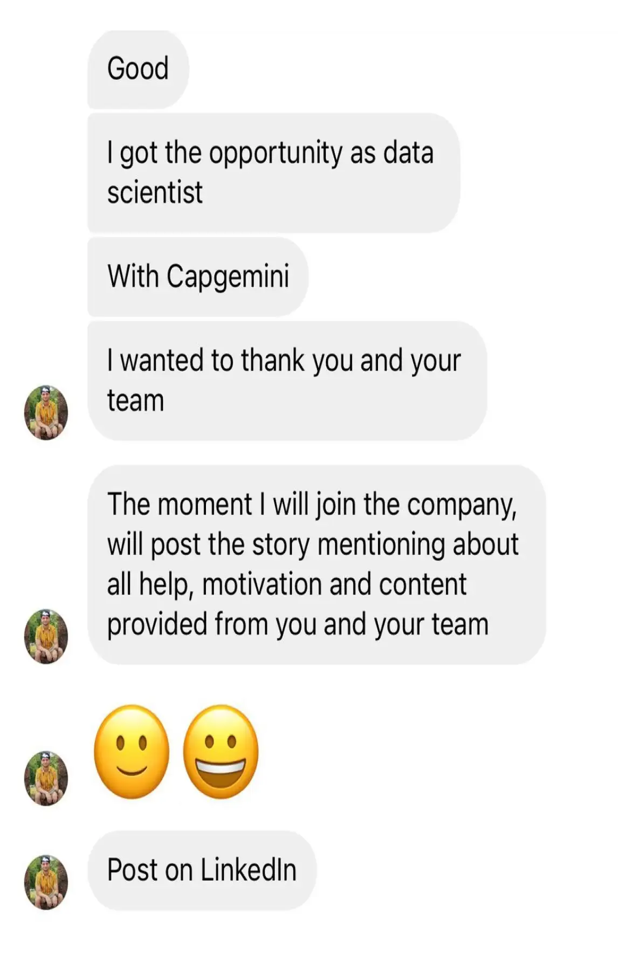Tap the avatar beside the long join-company message

(46, 636)
